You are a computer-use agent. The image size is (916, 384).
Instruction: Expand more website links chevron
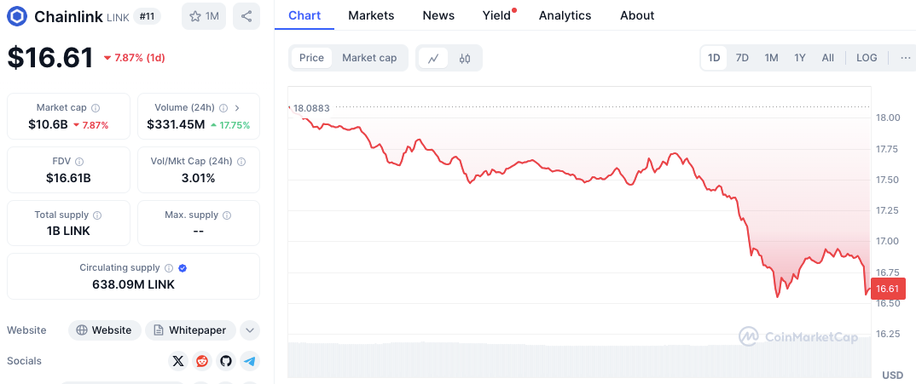(x=250, y=330)
